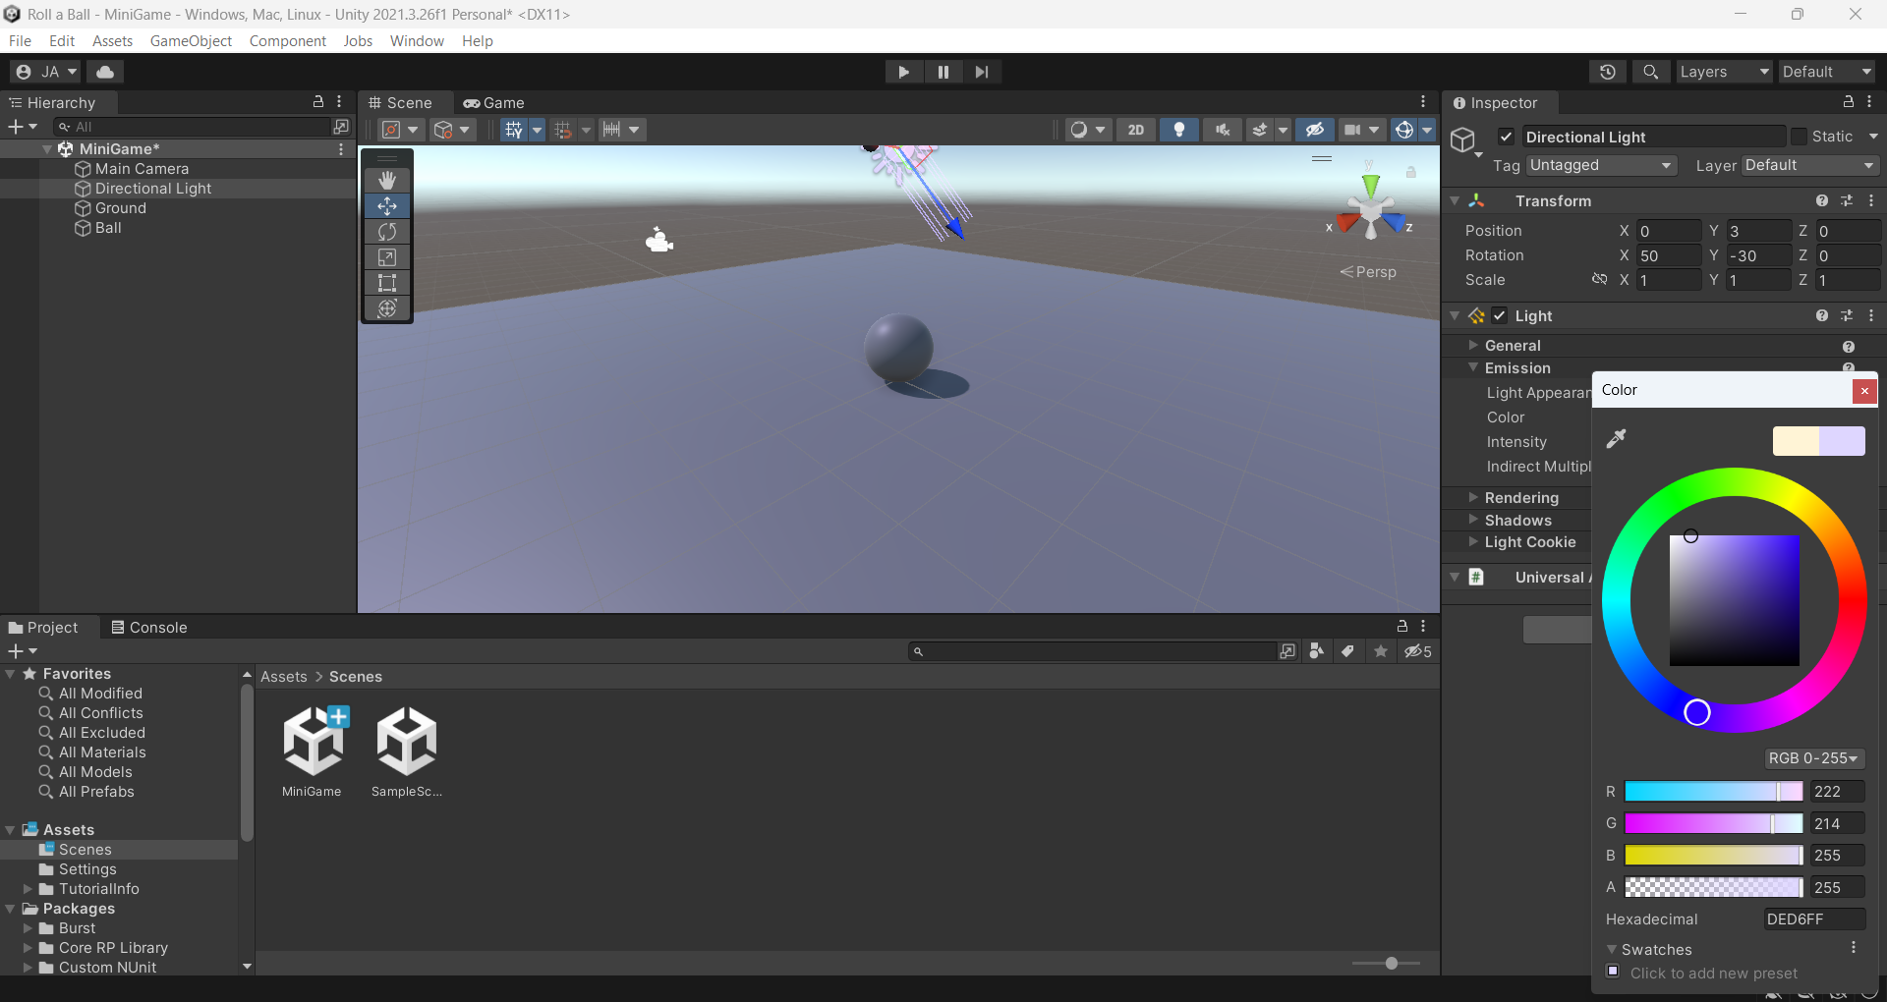Switch to the Console tab

[x=149, y=628]
